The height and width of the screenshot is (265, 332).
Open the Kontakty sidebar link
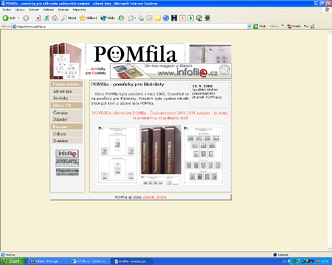tap(66, 141)
